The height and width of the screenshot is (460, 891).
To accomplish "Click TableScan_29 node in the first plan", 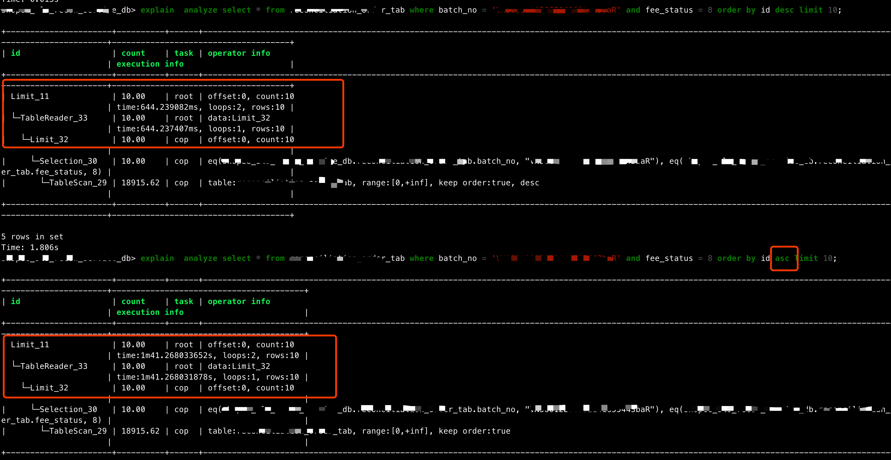I will pyautogui.click(x=78, y=183).
